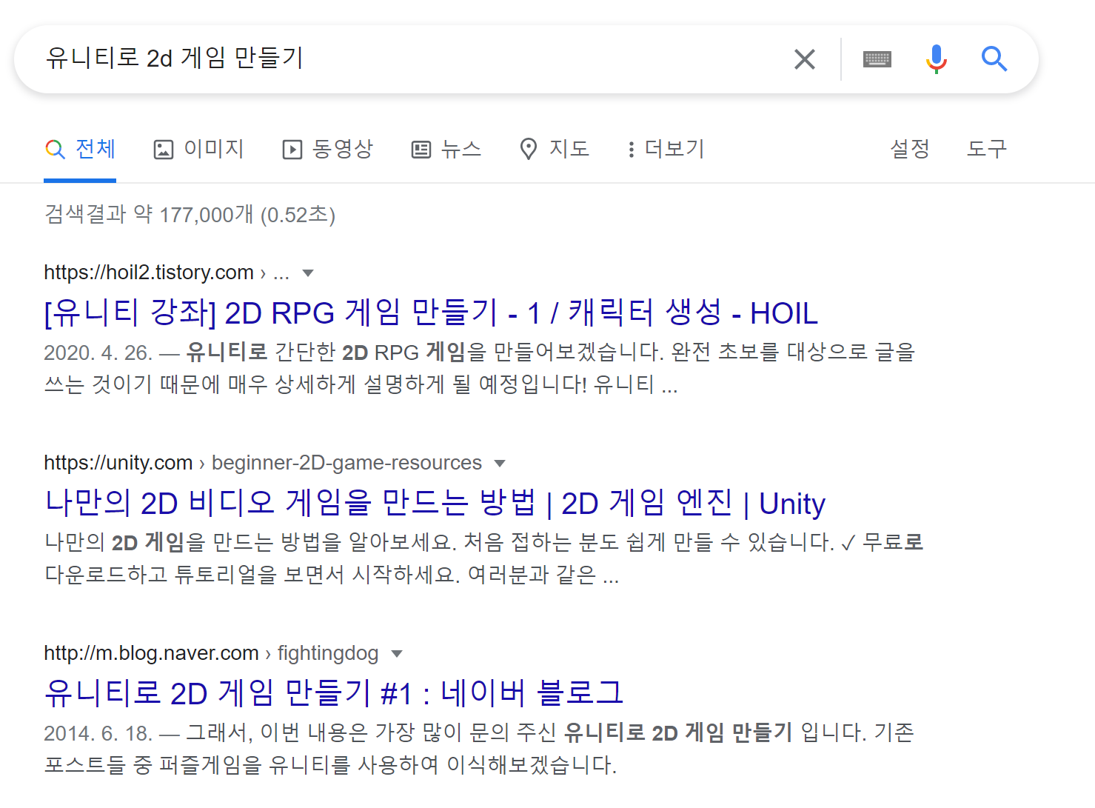
Task: Open the on-screen keyboard input tool
Action: [x=877, y=59]
